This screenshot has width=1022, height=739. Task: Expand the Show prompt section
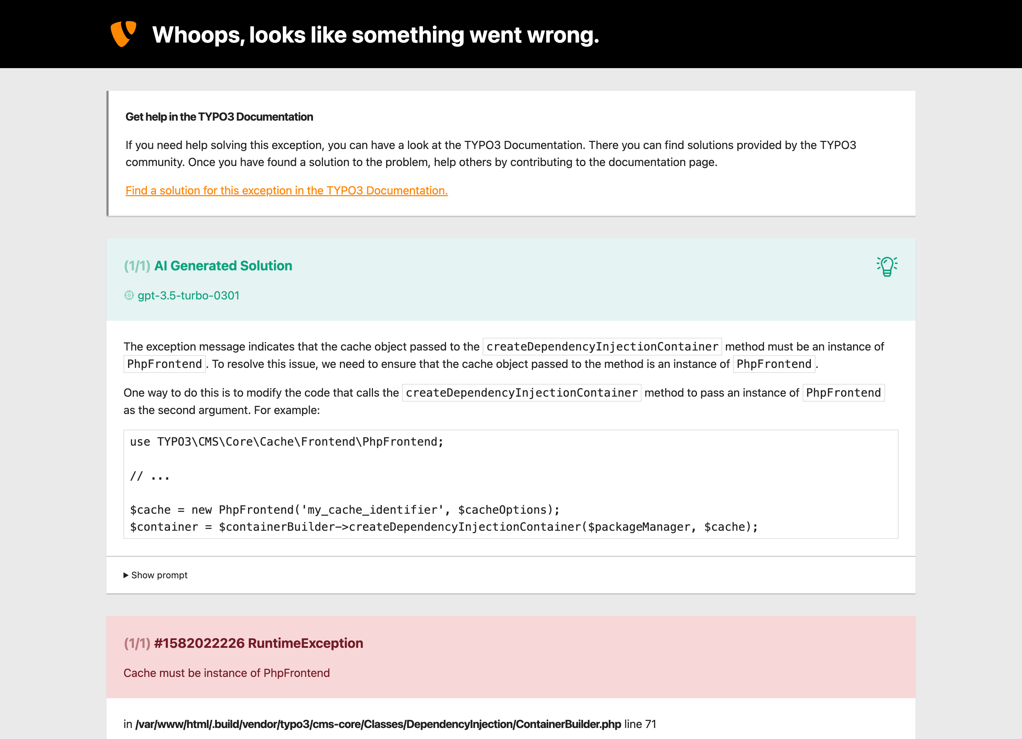160,575
